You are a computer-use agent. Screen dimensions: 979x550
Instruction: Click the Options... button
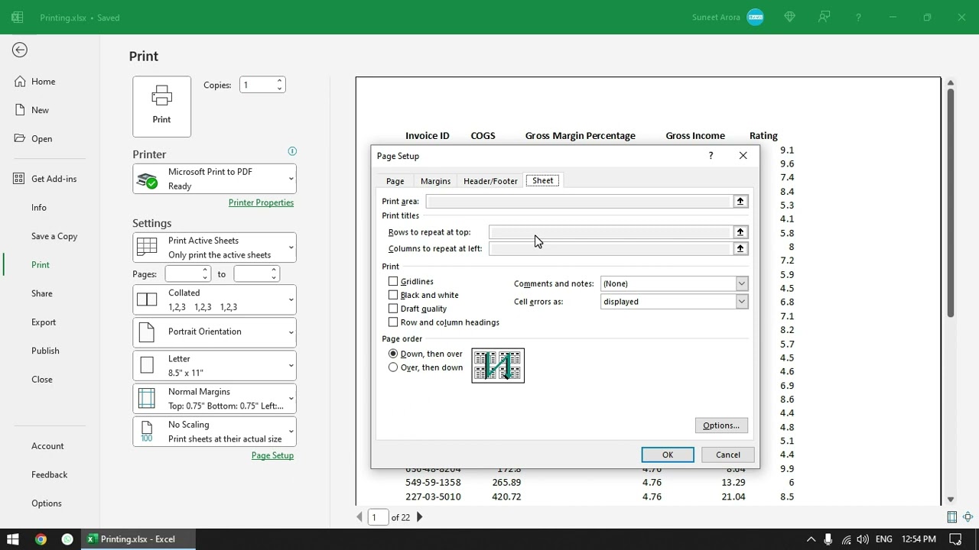721,425
